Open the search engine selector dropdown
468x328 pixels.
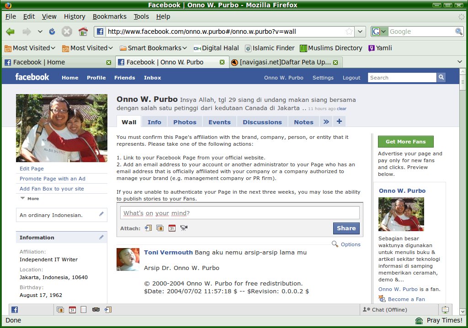tap(379, 32)
